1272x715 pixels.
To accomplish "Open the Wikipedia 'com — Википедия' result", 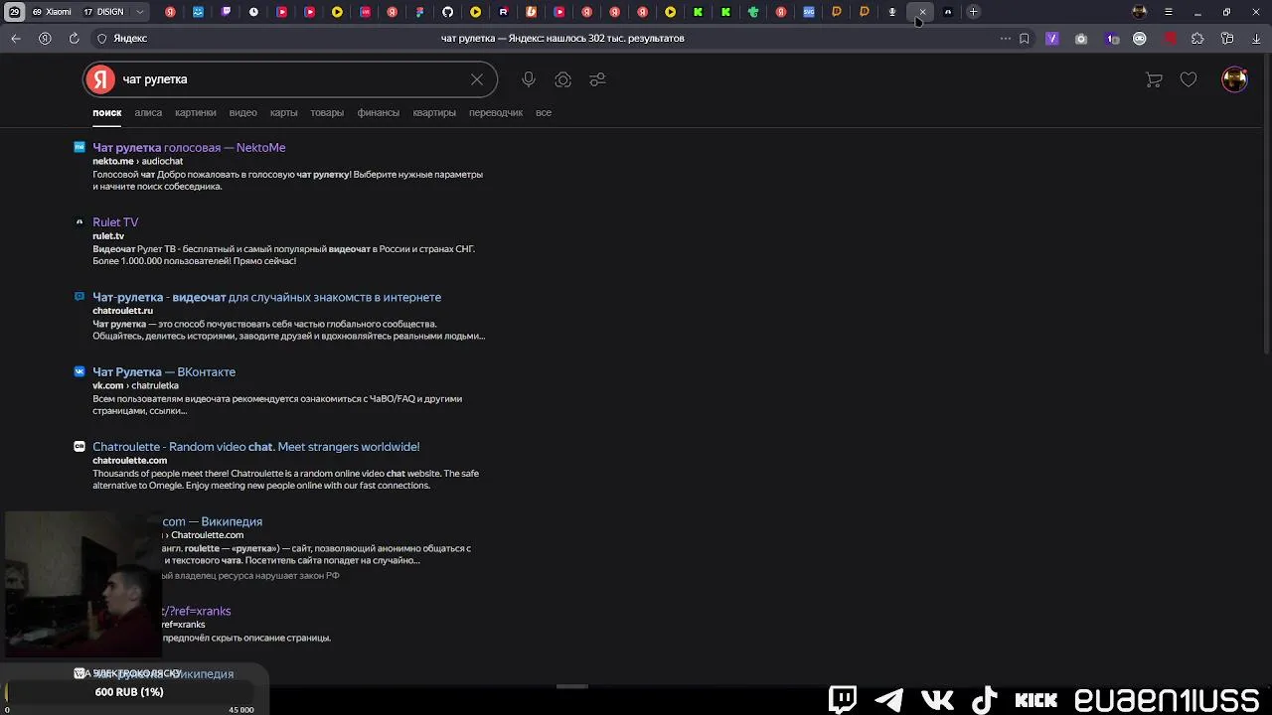I will pos(212,521).
